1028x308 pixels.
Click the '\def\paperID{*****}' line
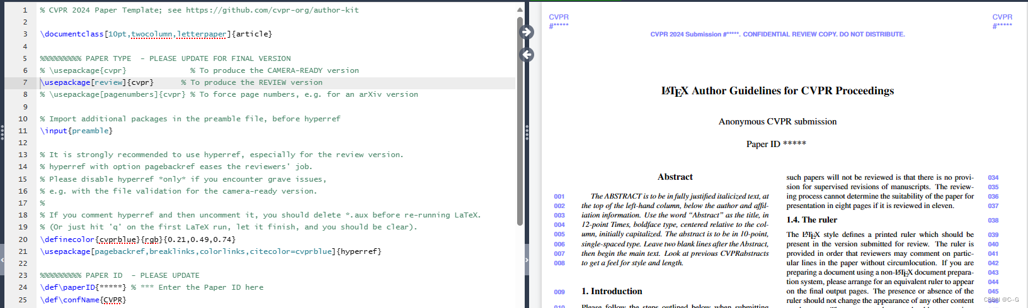tap(83, 287)
